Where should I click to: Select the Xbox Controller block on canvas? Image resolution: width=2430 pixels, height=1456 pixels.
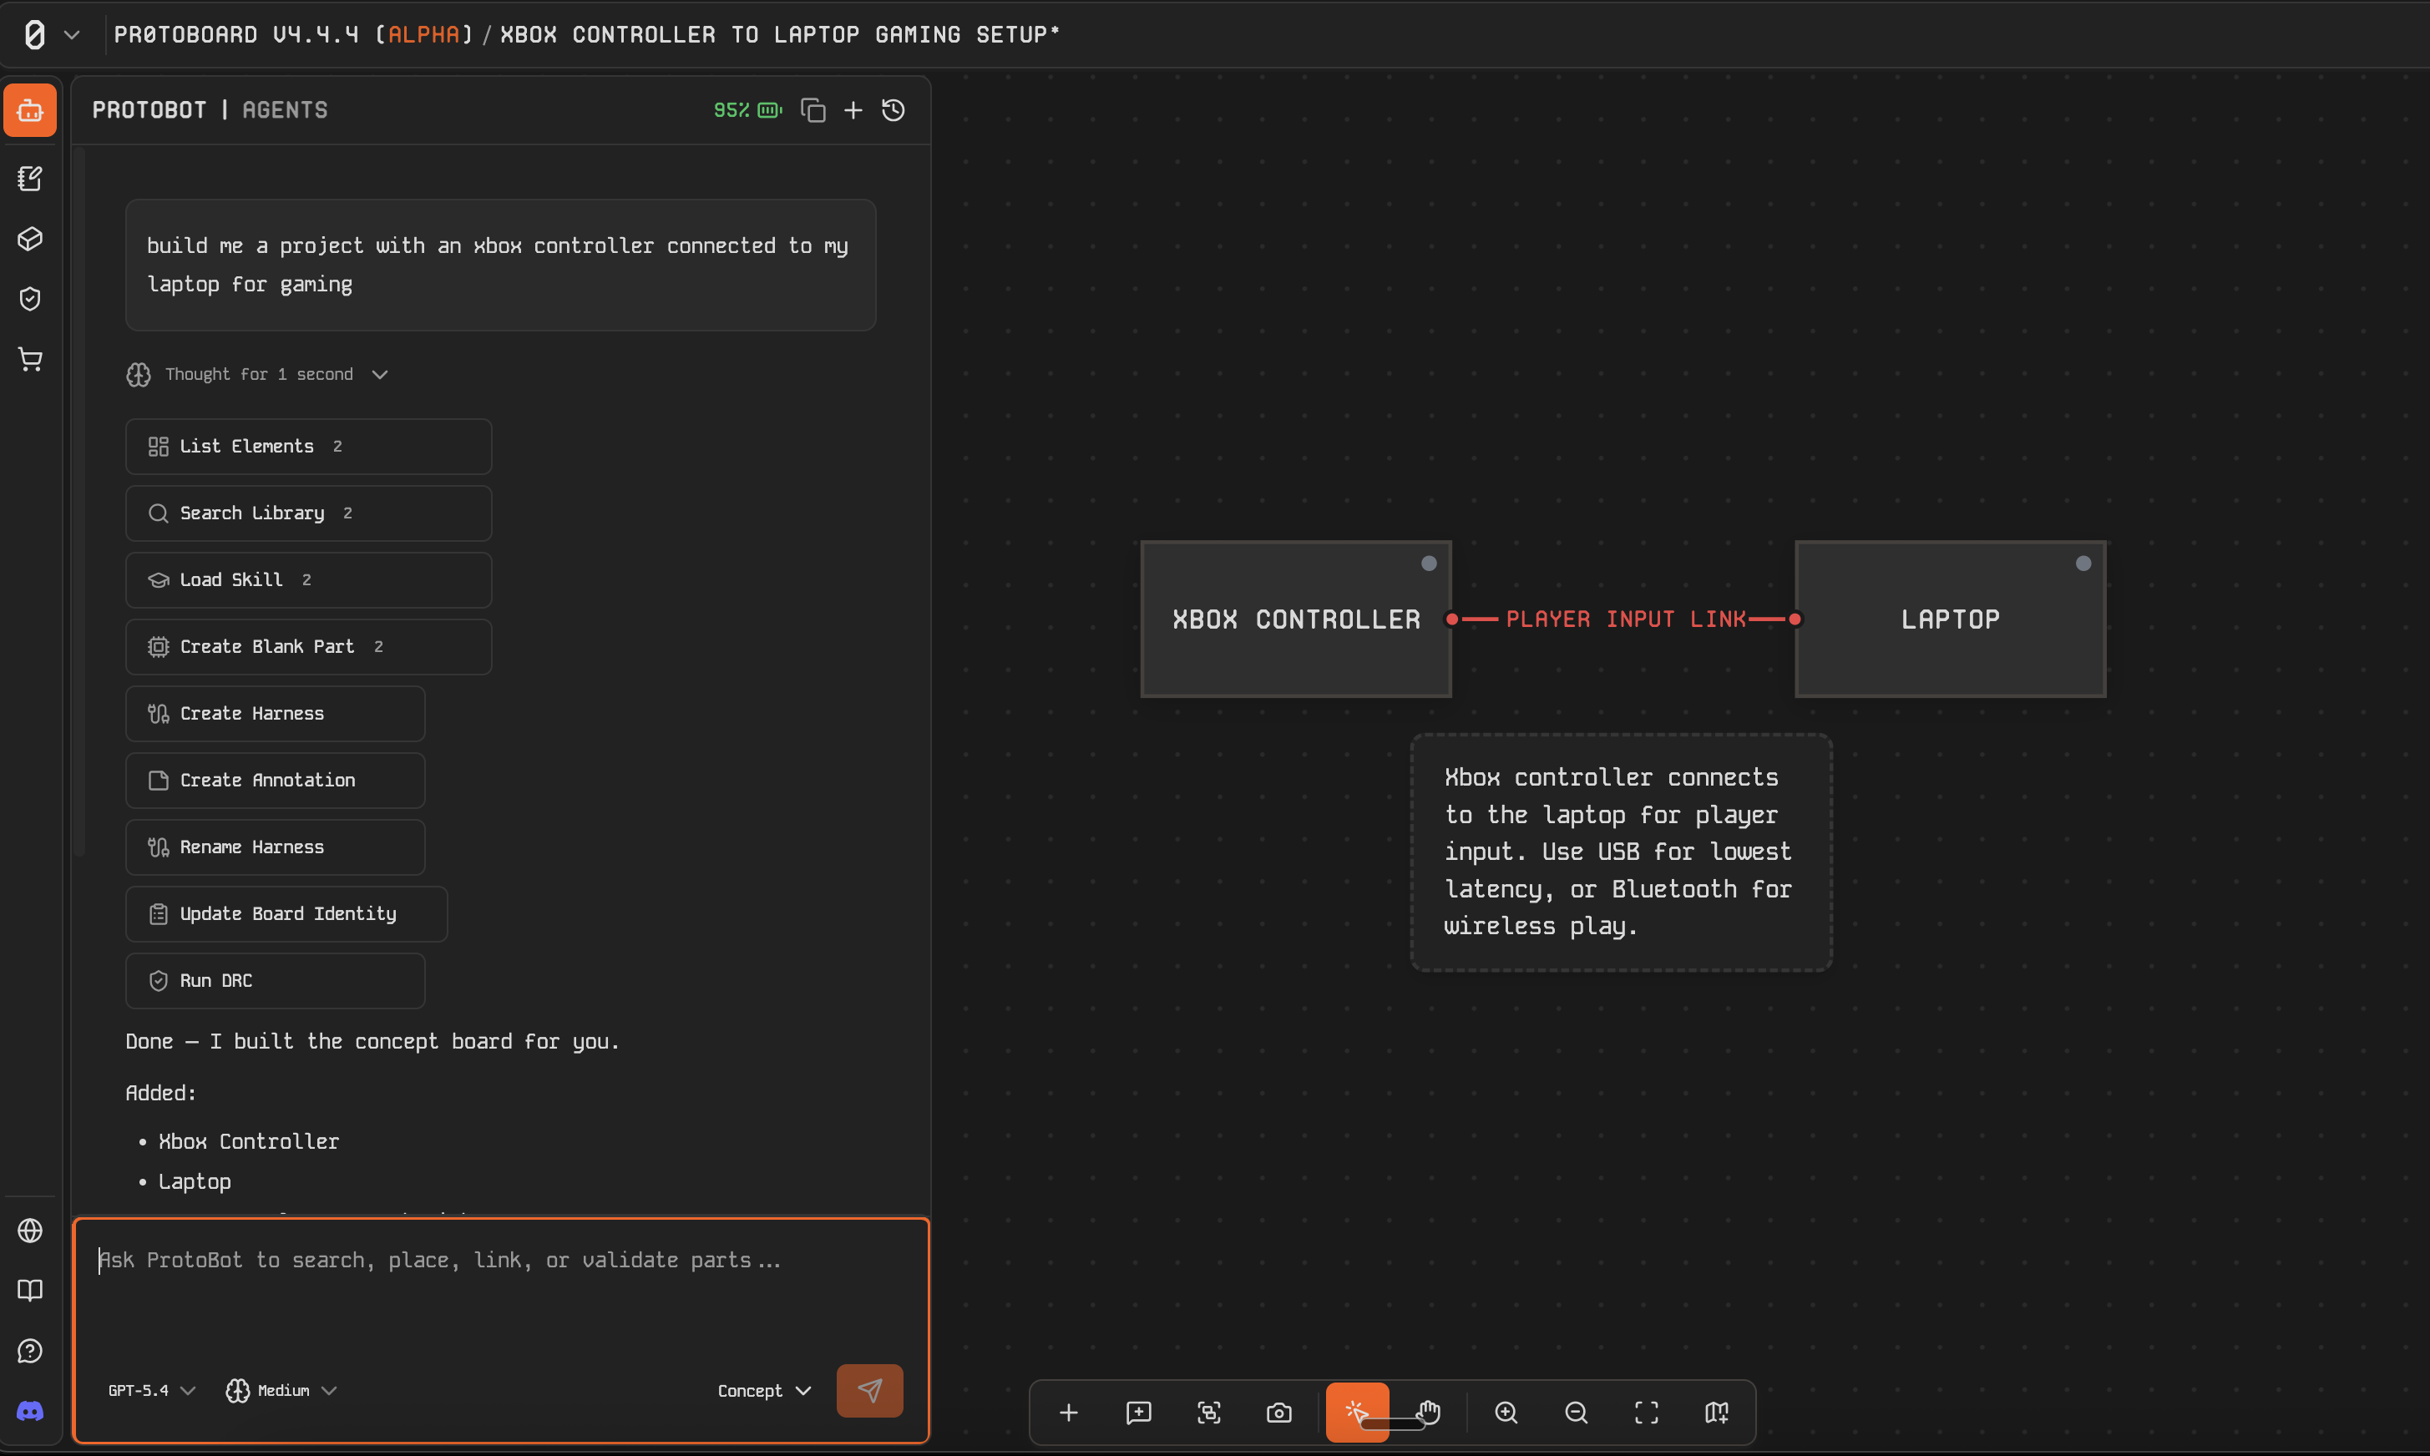[1296, 620]
